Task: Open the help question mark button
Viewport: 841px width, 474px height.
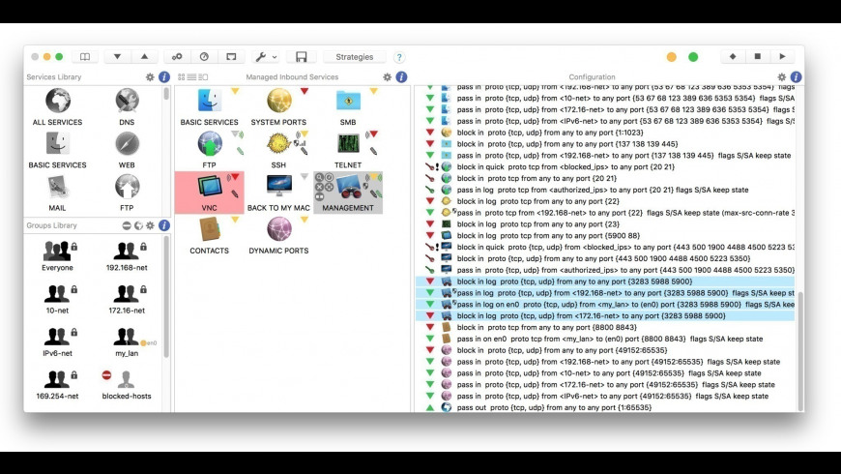Action: tap(399, 57)
